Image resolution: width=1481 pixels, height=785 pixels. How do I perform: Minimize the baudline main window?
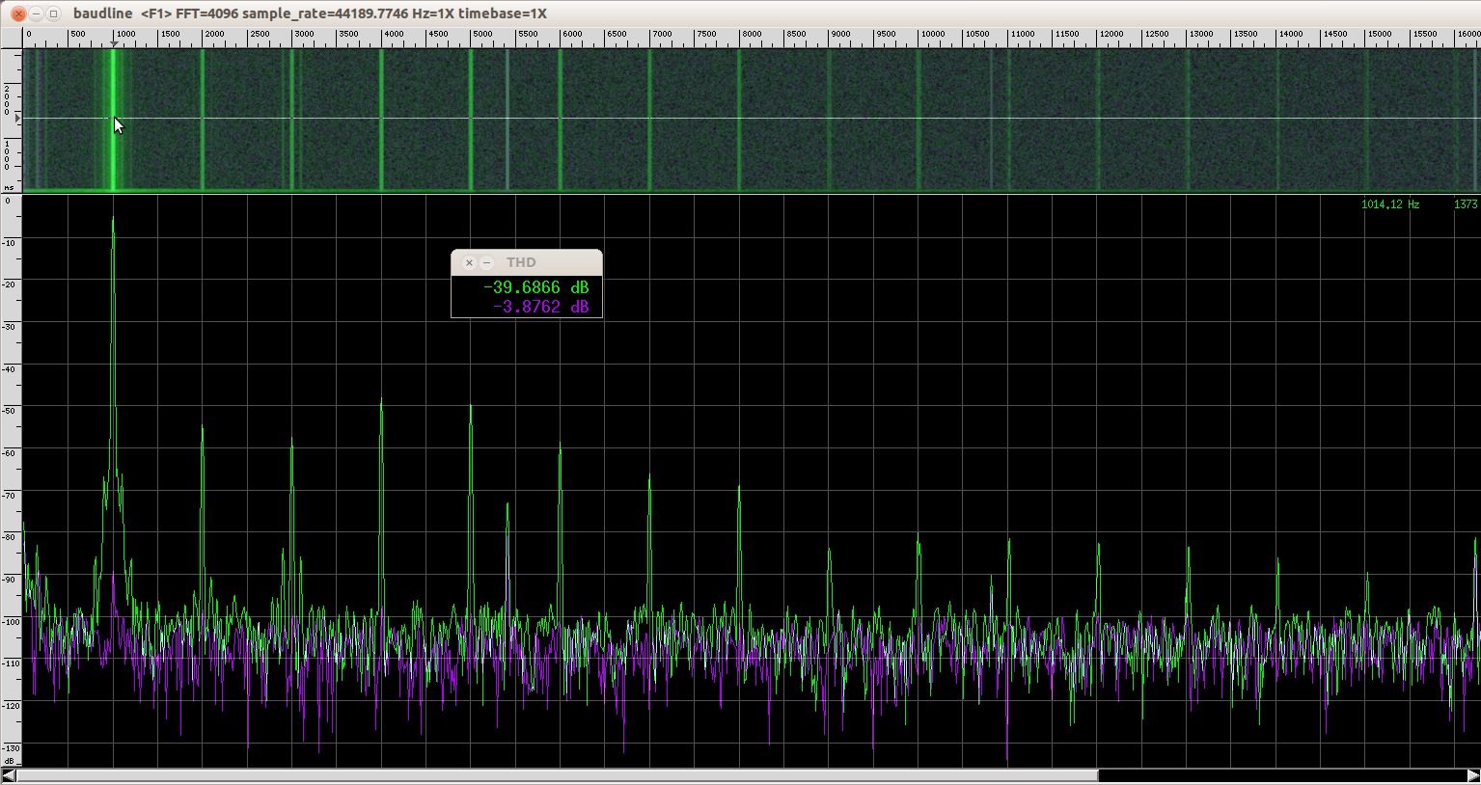coord(36,14)
